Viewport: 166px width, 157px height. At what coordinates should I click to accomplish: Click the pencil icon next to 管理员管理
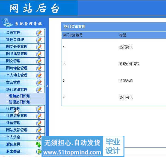click(x=39, y=39)
